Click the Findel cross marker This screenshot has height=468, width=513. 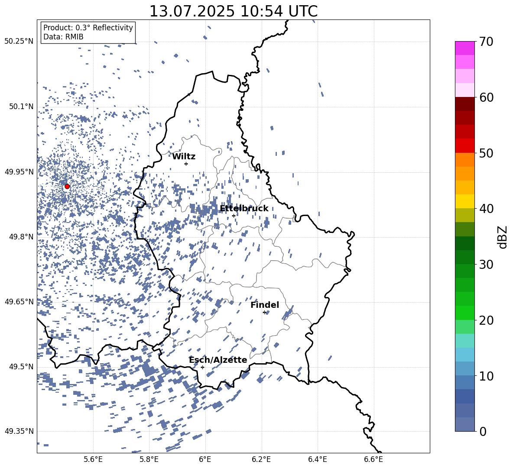click(x=264, y=313)
